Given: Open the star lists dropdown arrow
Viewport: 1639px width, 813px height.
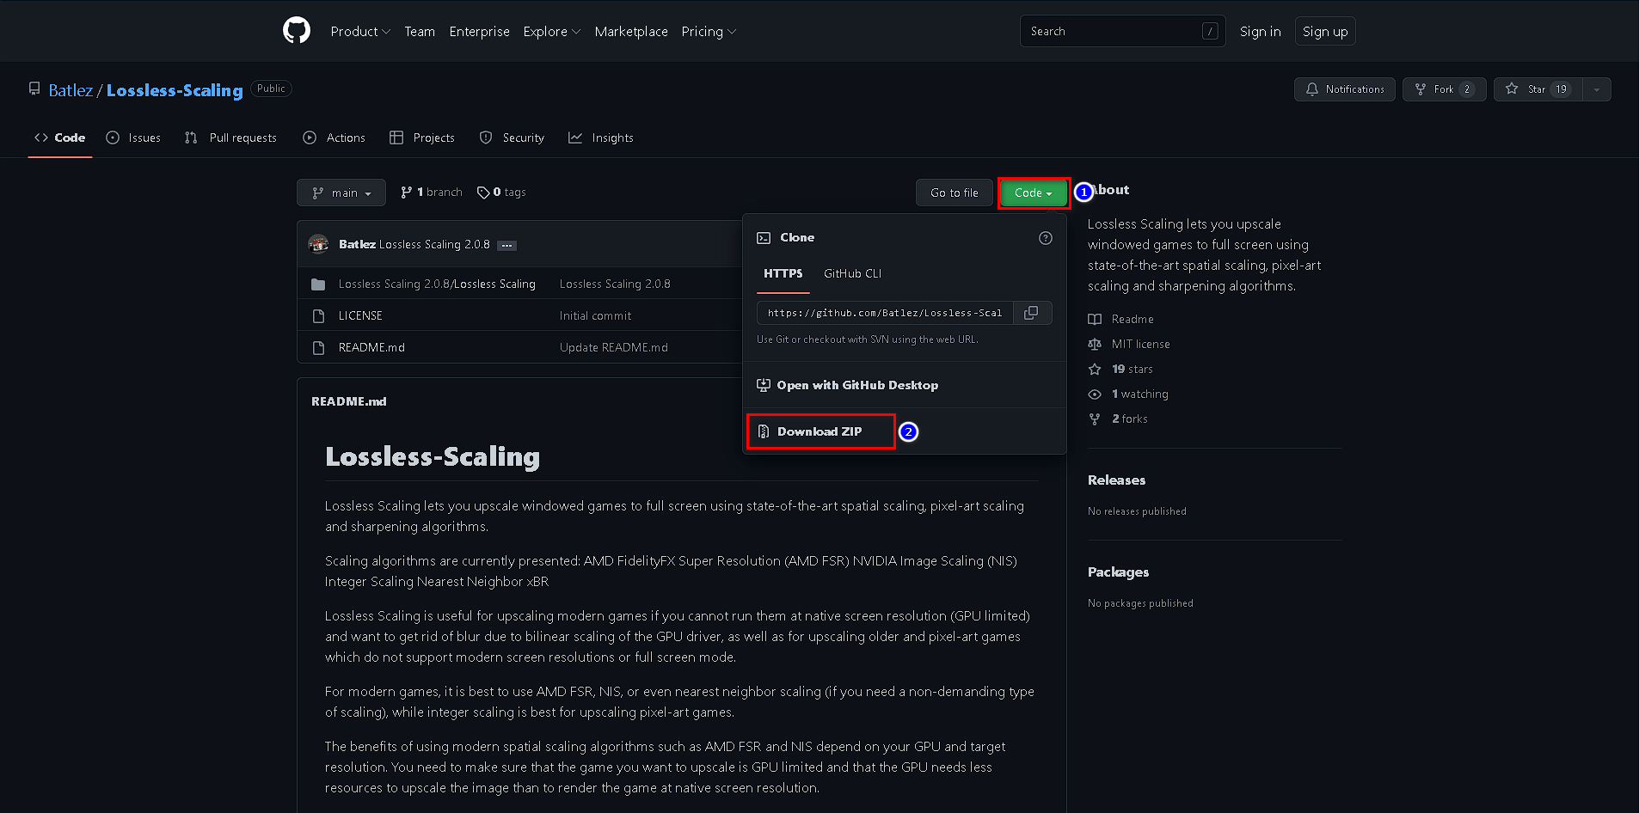Looking at the screenshot, I should click(x=1597, y=89).
